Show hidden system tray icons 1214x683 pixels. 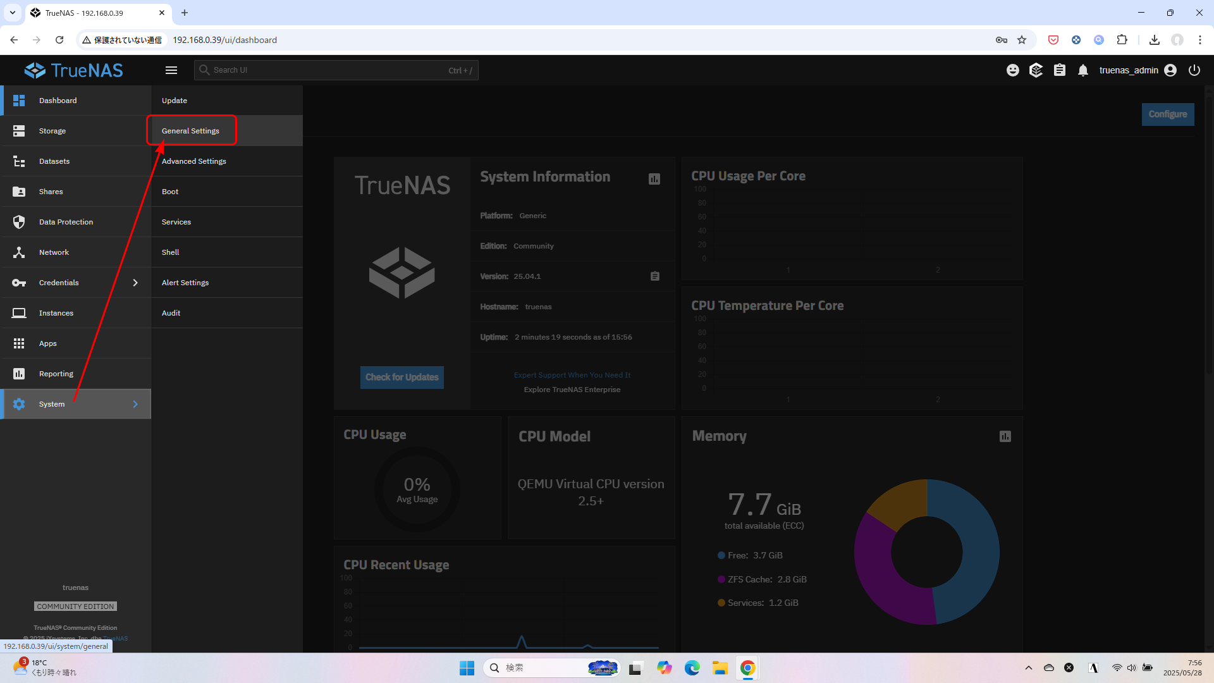[x=1029, y=668]
